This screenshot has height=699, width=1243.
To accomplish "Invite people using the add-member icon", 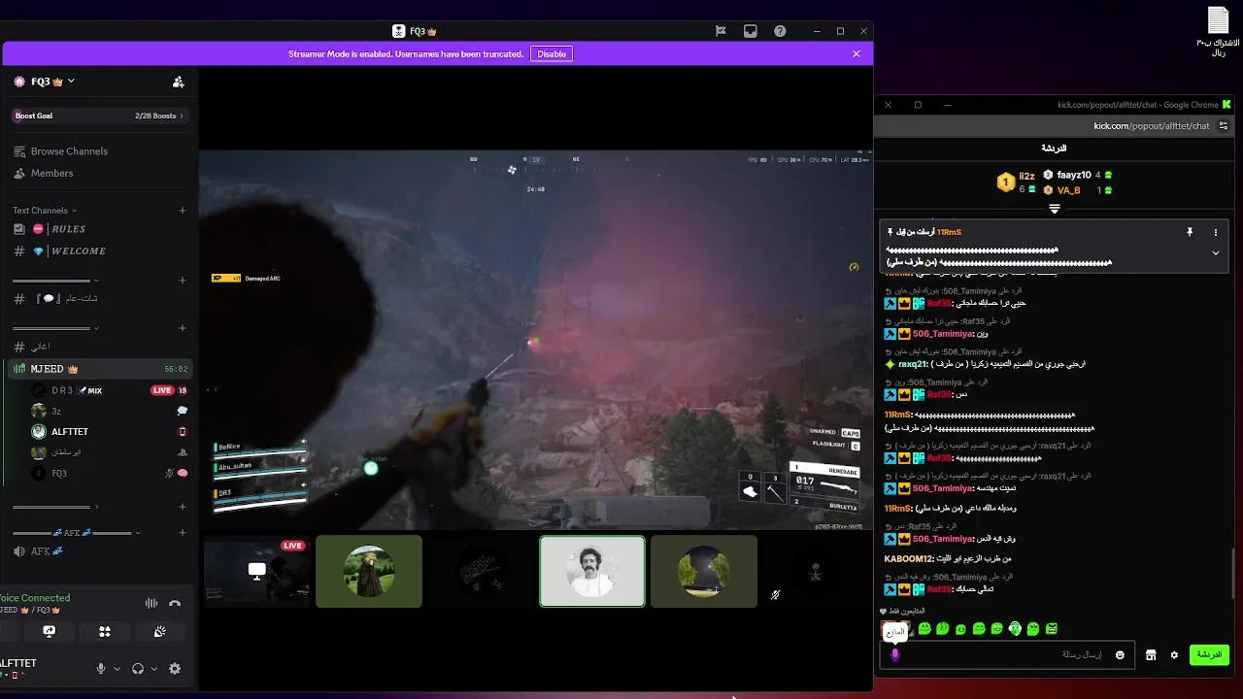I will (x=178, y=82).
